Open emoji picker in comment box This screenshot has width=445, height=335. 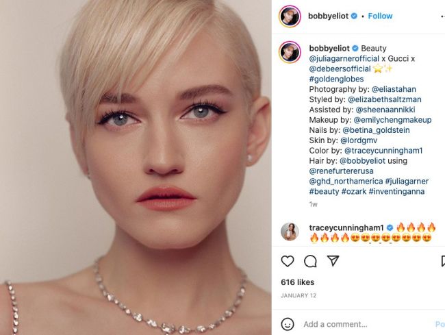click(x=288, y=324)
